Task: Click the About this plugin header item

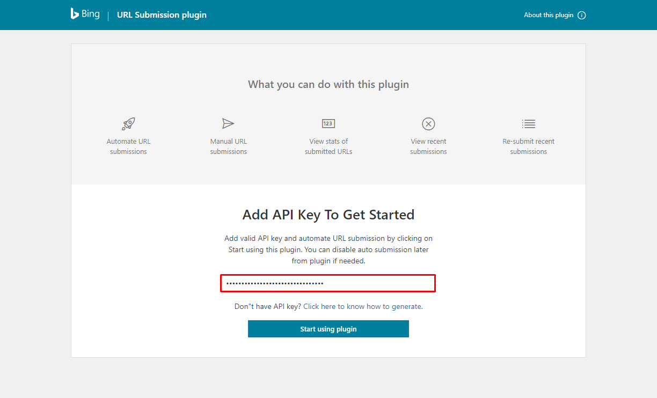Action: pos(547,15)
